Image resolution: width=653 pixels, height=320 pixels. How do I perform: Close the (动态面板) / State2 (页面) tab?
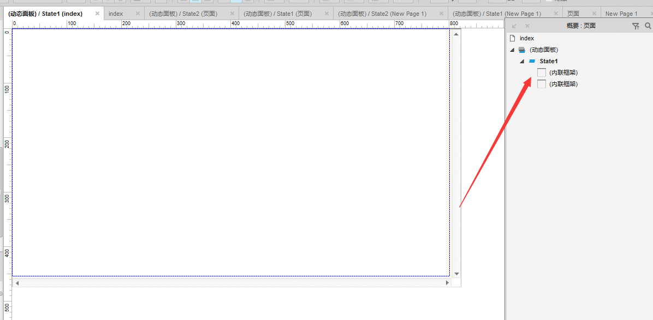(233, 13)
